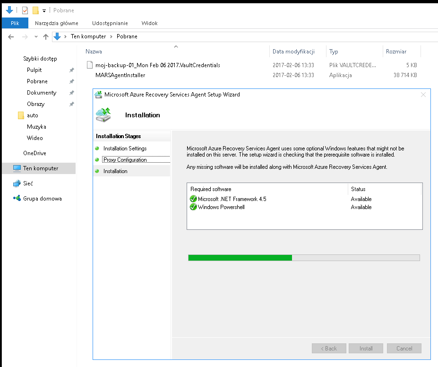Select Proxy Configuration stage
The image size is (438, 367).
point(125,160)
